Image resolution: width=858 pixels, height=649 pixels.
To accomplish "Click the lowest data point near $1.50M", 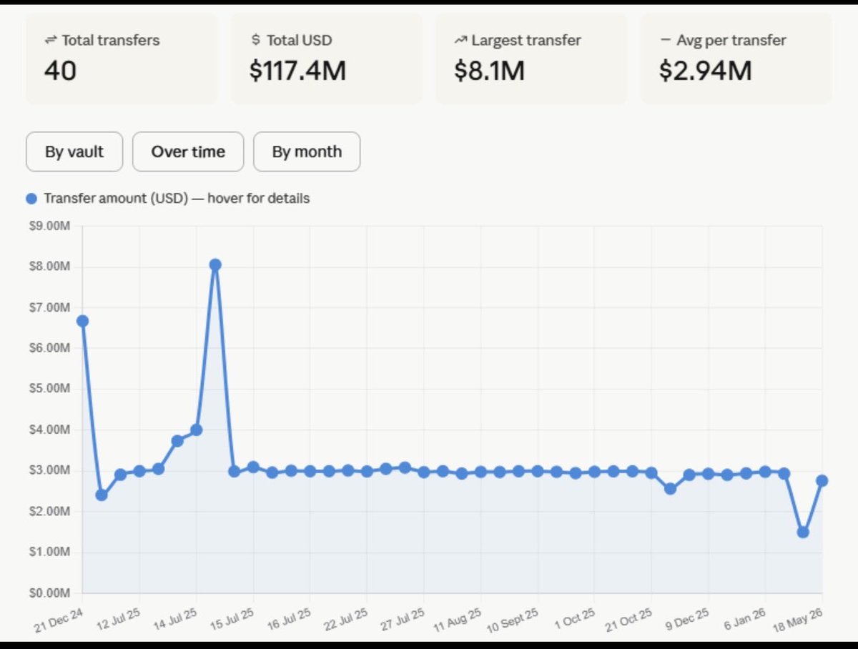I will click(x=803, y=532).
